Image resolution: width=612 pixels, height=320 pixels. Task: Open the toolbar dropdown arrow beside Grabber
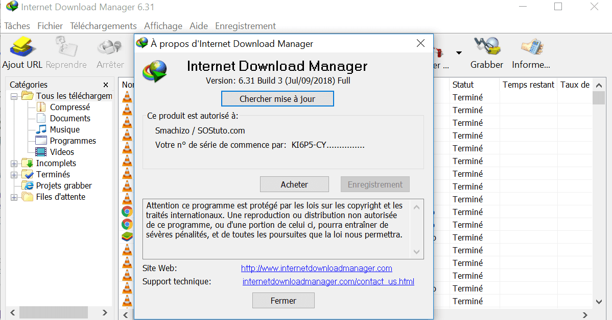point(459,52)
